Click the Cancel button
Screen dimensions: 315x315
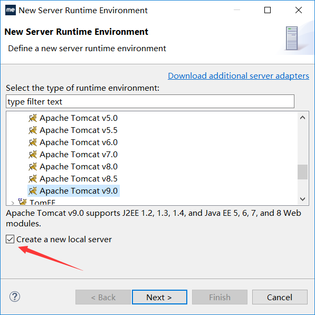pos(280,297)
